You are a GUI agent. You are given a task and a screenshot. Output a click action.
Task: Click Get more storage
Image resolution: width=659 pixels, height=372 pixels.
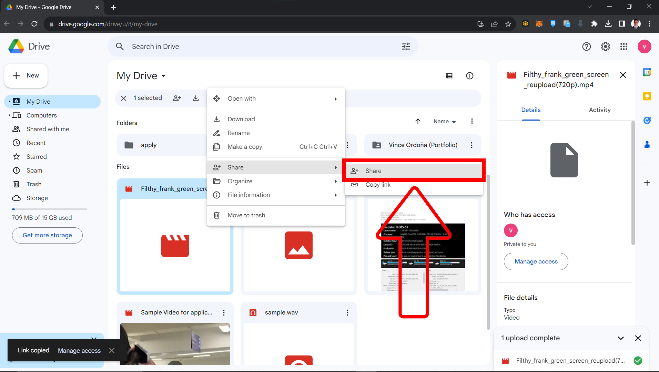click(47, 235)
